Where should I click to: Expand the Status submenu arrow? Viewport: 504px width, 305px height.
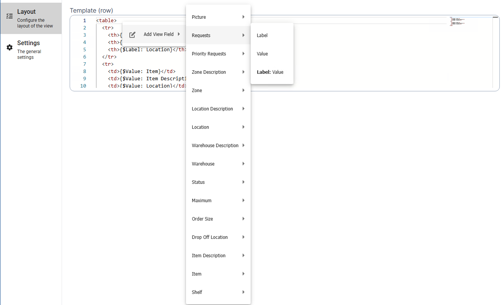[x=243, y=182]
